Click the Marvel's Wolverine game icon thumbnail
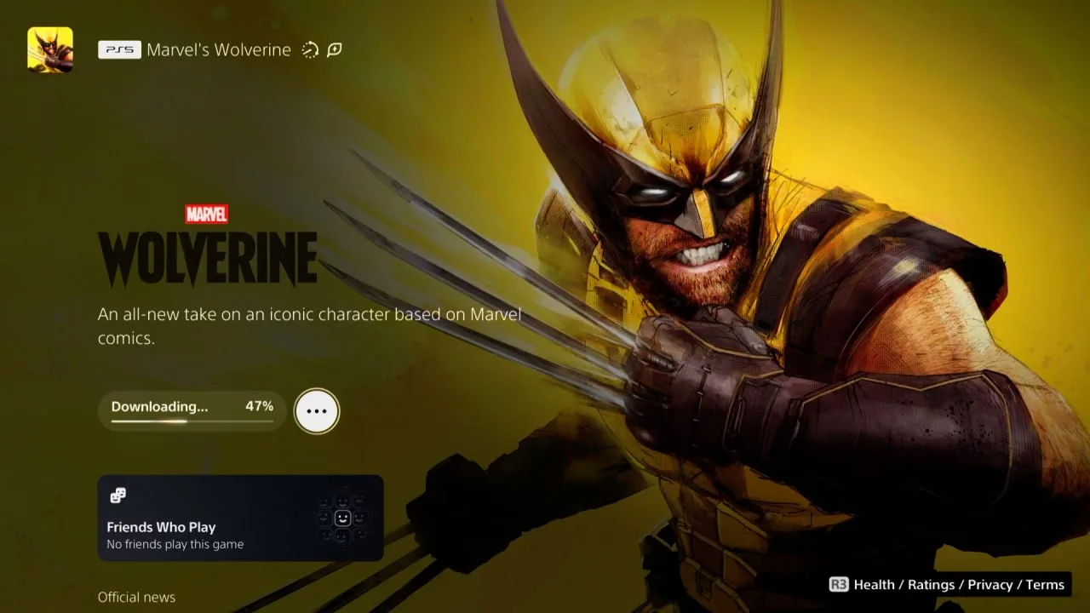 coord(50,49)
